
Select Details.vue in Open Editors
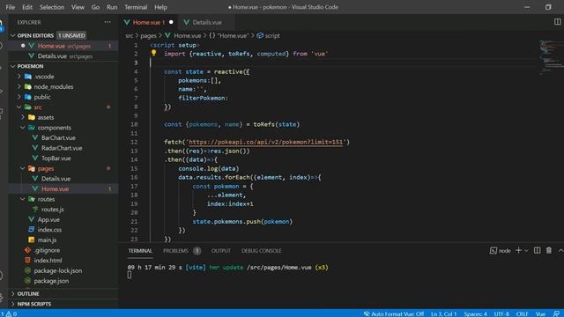pos(63,56)
